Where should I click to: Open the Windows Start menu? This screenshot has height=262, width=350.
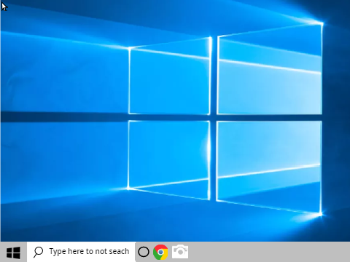click(13, 252)
